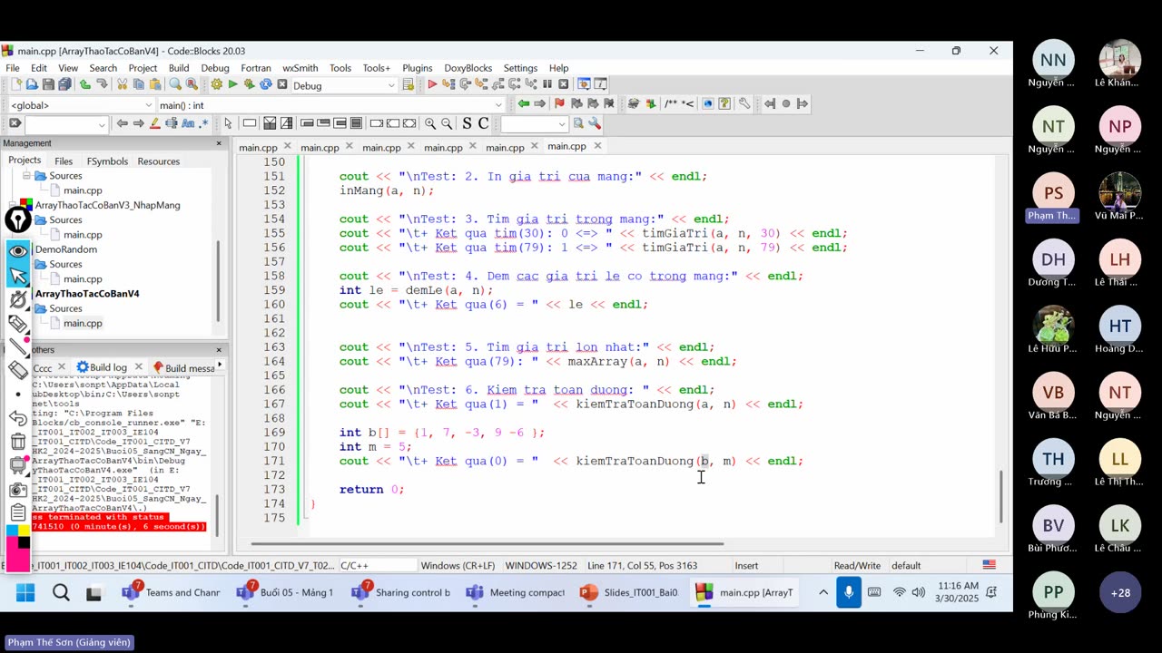
Task: Click the Redo arrow icon
Action: (x=102, y=84)
